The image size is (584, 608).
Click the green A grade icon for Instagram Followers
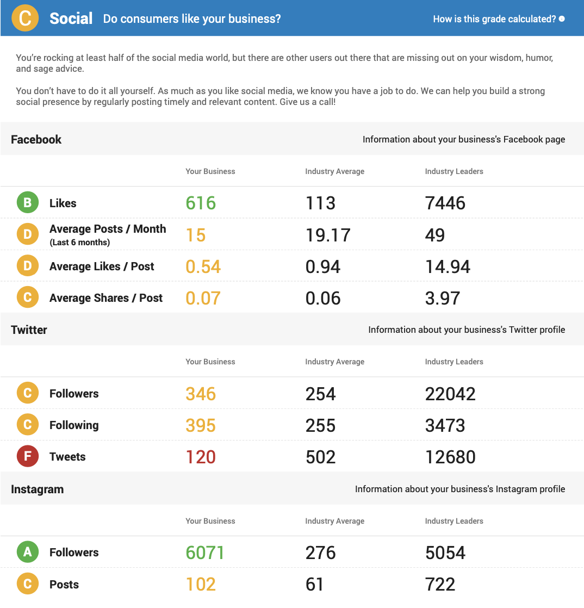pos(28,552)
